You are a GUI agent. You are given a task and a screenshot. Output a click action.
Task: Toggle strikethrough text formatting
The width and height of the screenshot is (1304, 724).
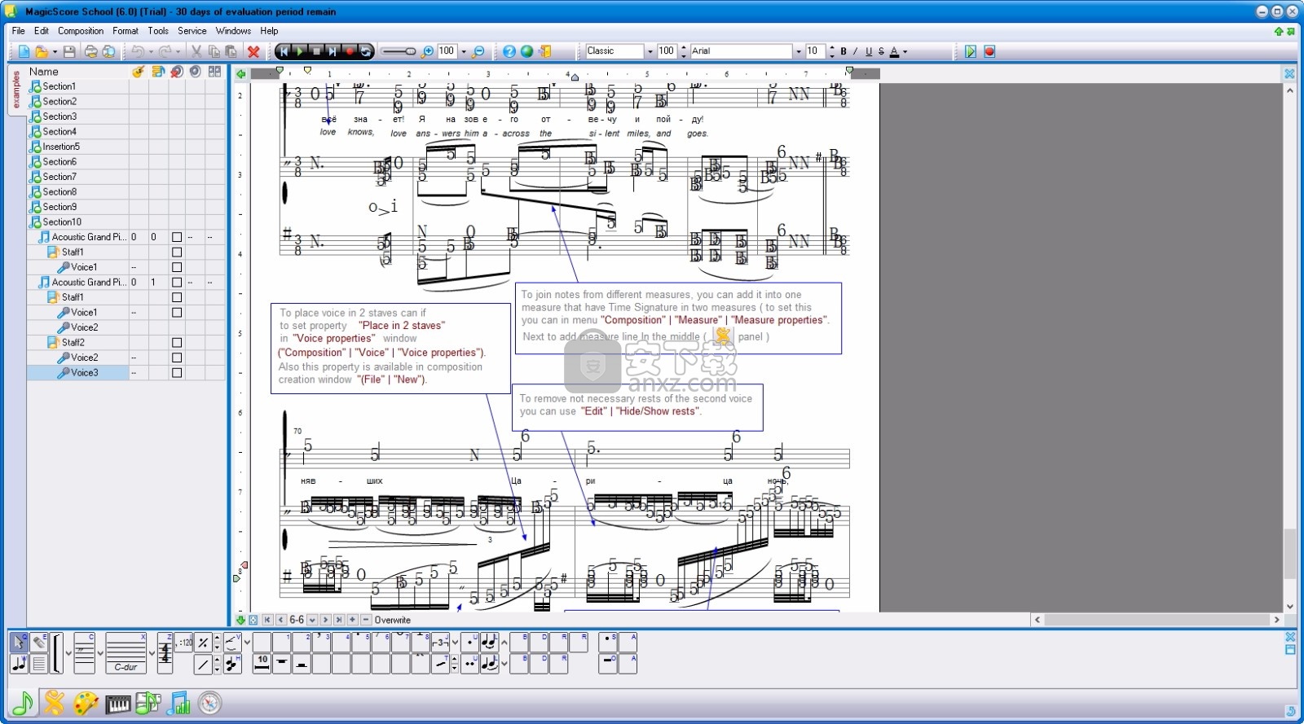pos(881,51)
